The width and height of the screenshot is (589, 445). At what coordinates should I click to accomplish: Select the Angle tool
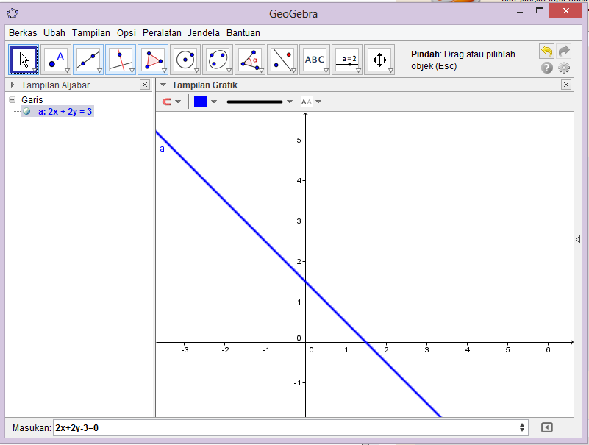(x=250, y=60)
